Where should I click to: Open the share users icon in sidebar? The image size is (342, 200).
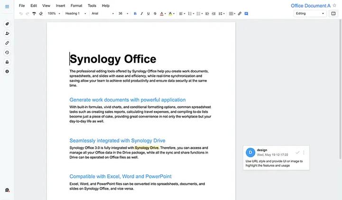(7, 33)
